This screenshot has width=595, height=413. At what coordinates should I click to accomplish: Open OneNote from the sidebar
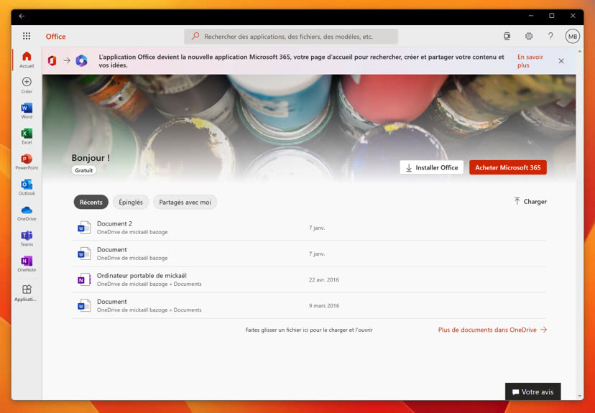pos(27,264)
